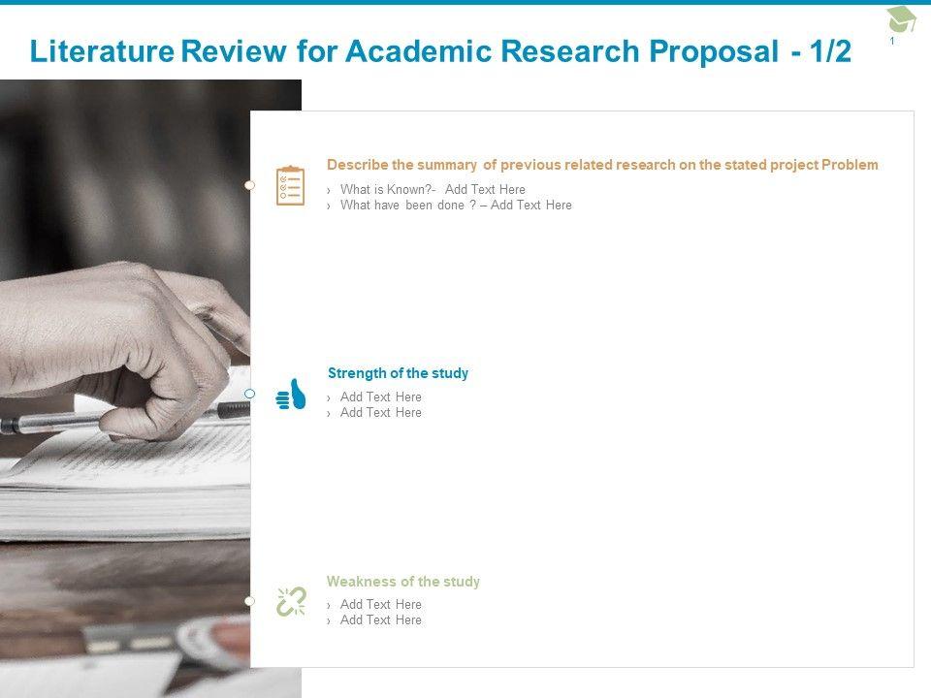Select the 'Strength of the study' heading
The height and width of the screenshot is (698, 931).
398,373
